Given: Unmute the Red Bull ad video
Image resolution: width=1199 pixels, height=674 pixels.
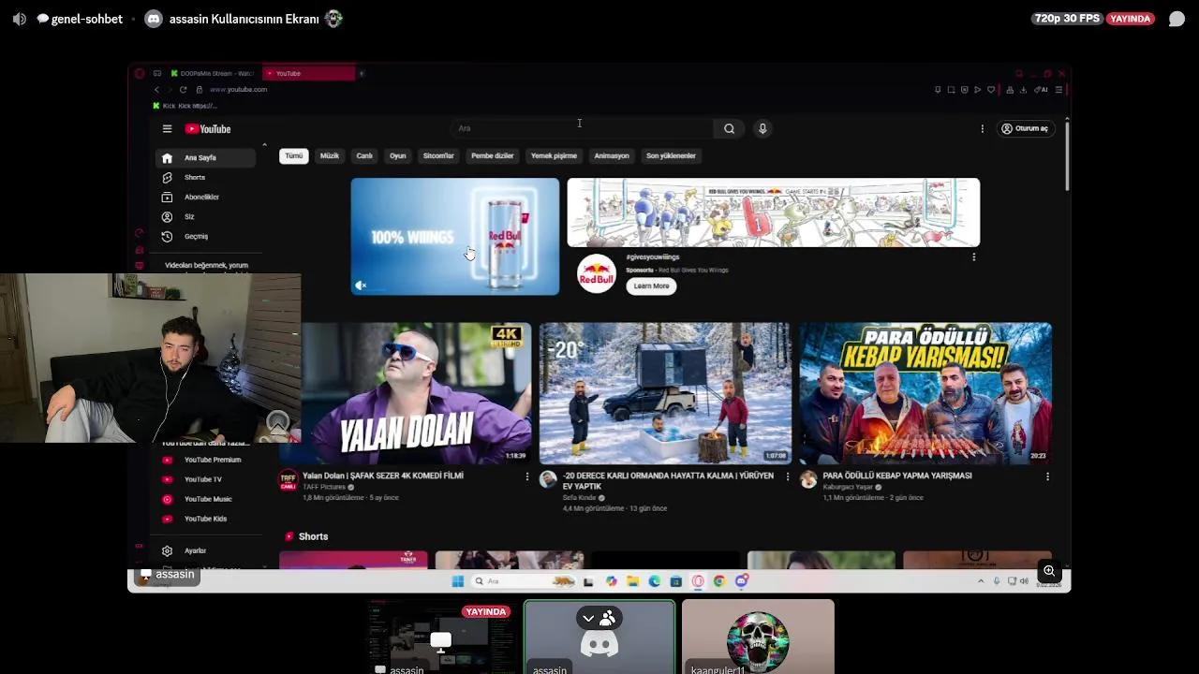Looking at the screenshot, I should pyautogui.click(x=361, y=286).
